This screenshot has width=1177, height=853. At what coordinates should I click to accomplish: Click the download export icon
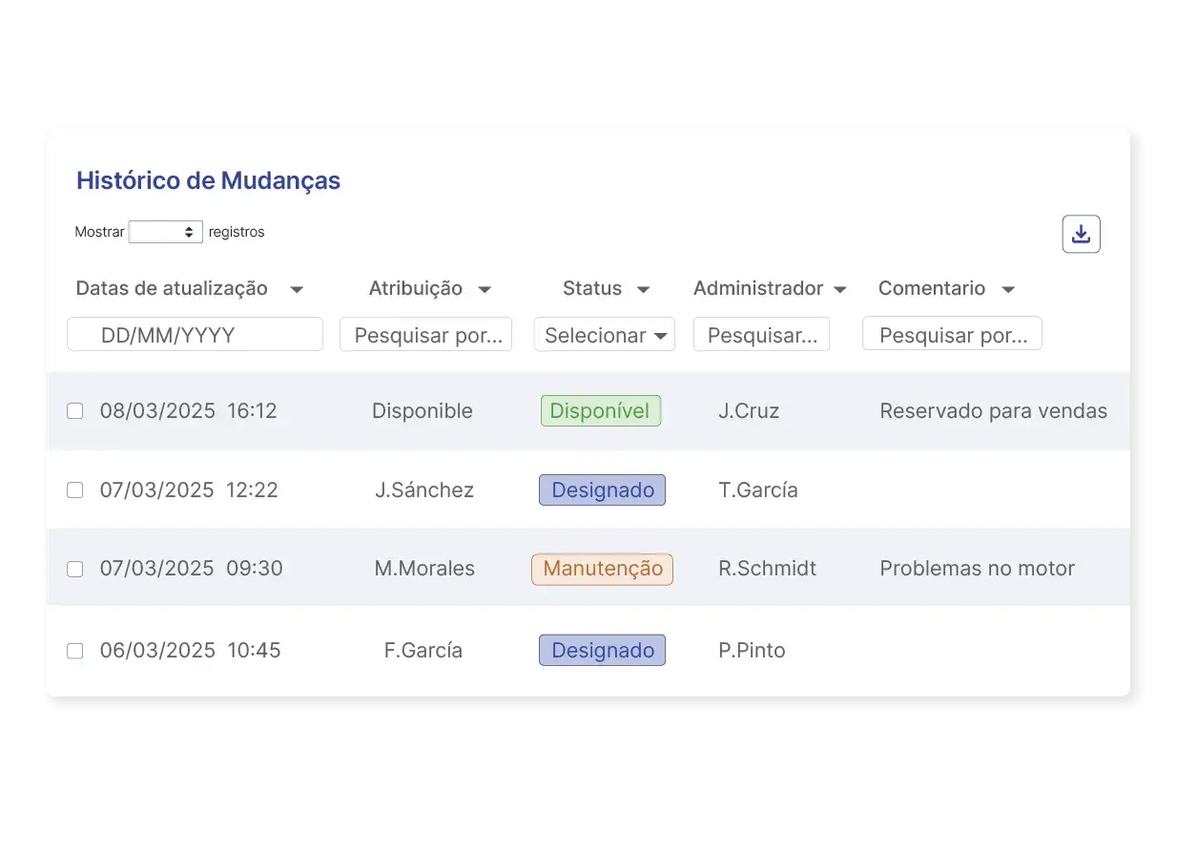coord(1081,233)
